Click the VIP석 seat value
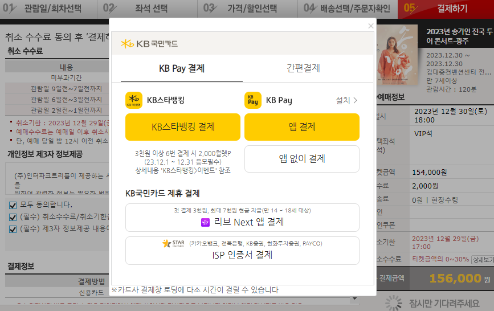The height and width of the screenshot is (311, 494). (423, 134)
